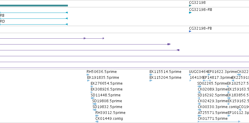This screenshot has width=249, height=123.
Task: Select the CG32198-PB protein label
Action: point(200,28)
